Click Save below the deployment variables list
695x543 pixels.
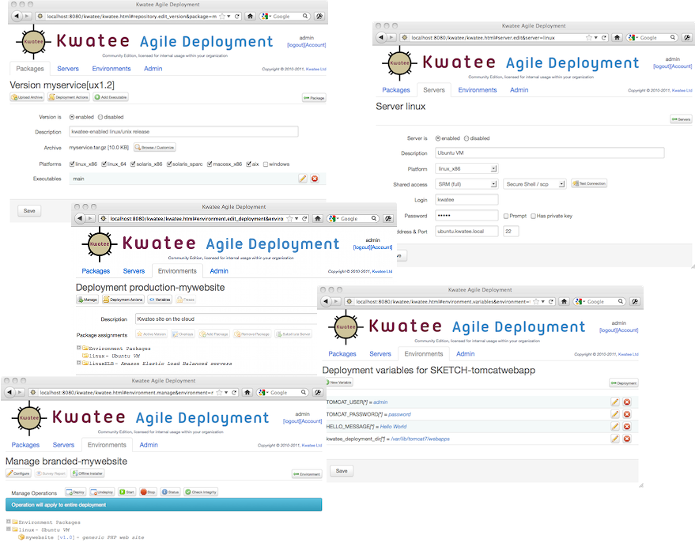pyautogui.click(x=341, y=470)
